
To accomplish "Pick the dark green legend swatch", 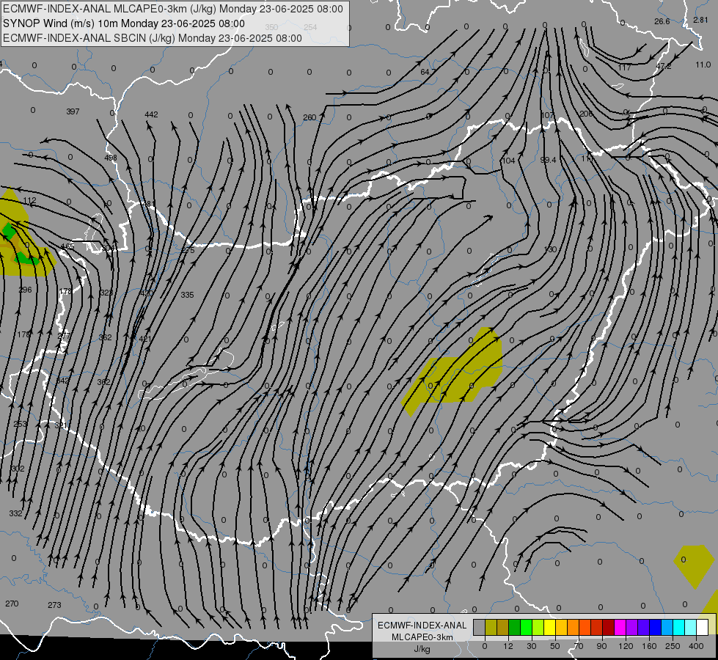I will point(515,627).
